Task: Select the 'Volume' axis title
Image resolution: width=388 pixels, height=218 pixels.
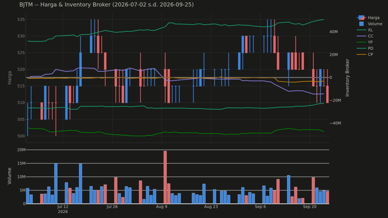Action: click(x=9, y=176)
